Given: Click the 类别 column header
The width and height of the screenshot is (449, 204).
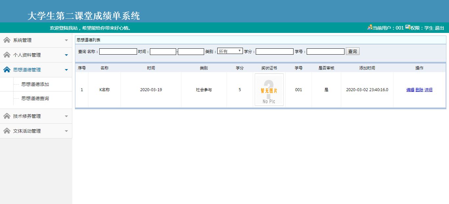Looking at the screenshot, I should point(204,68).
